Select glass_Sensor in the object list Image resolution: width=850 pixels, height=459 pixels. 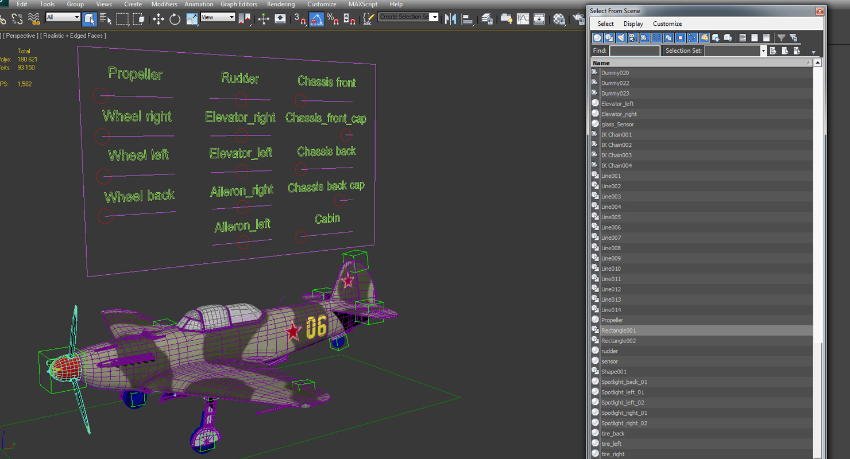tap(702, 124)
